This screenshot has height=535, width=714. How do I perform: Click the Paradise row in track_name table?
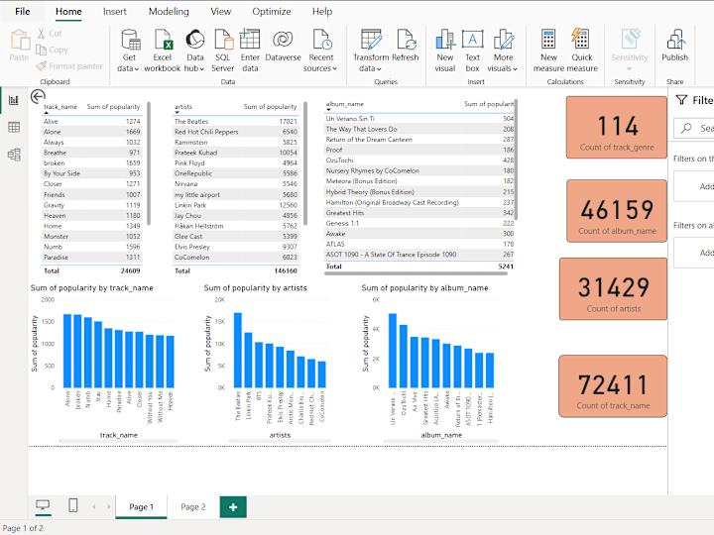[91, 258]
